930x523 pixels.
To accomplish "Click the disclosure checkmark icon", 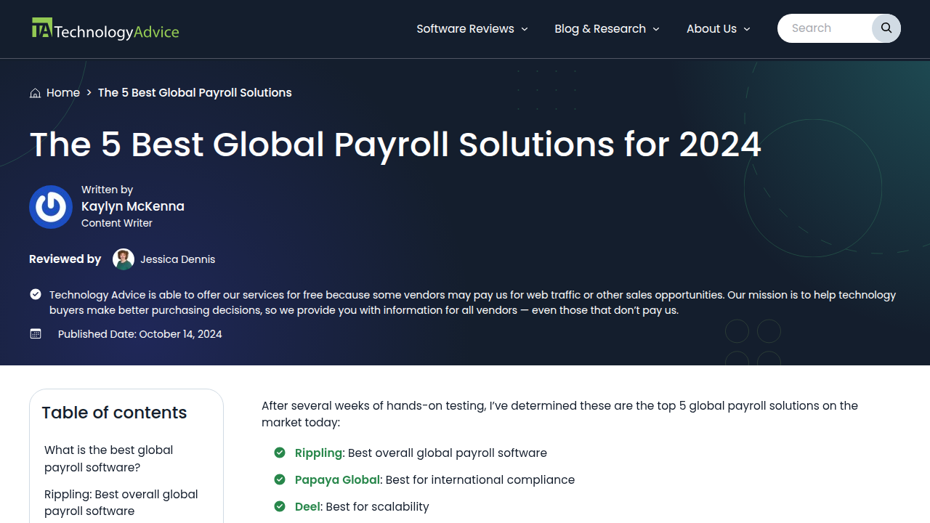I will point(36,294).
